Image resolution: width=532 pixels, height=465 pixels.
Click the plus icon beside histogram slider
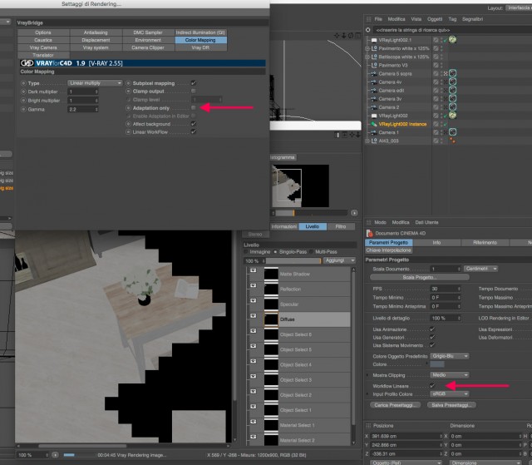click(354, 213)
